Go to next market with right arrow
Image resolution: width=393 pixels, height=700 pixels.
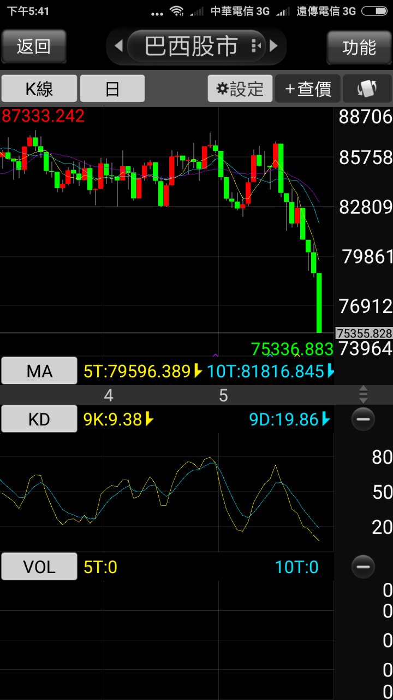[274, 46]
